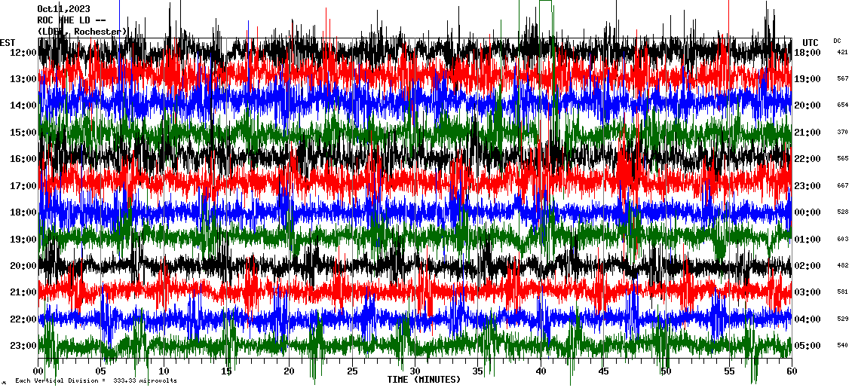852x391 pixels.
Task: Click the 10 minute axis tick
Action: (164, 371)
